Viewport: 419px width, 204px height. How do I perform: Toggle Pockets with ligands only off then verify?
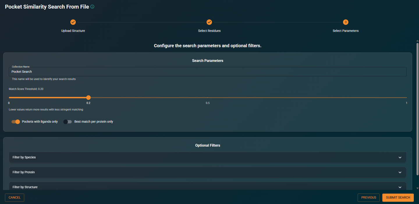coord(15,122)
